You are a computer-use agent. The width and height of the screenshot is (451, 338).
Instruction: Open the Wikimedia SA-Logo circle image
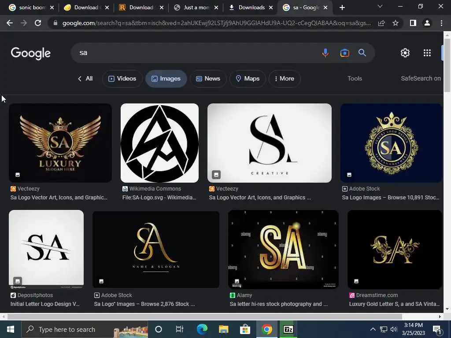pos(159,143)
